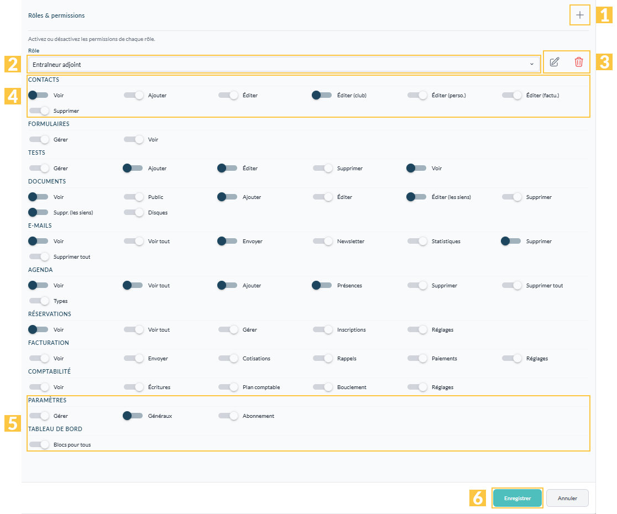The height and width of the screenshot is (514, 617).
Task: Disable the Tests Ajouter permission
Action: click(x=133, y=169)
